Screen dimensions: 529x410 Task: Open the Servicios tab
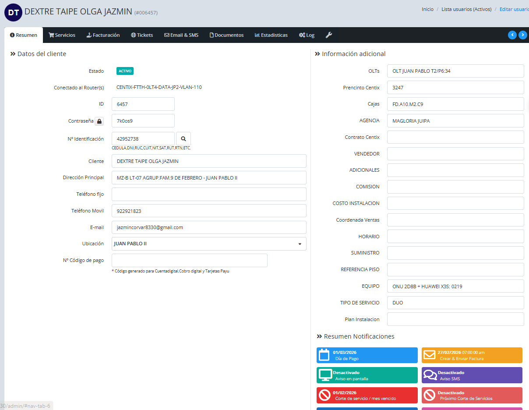click(62, 35)
